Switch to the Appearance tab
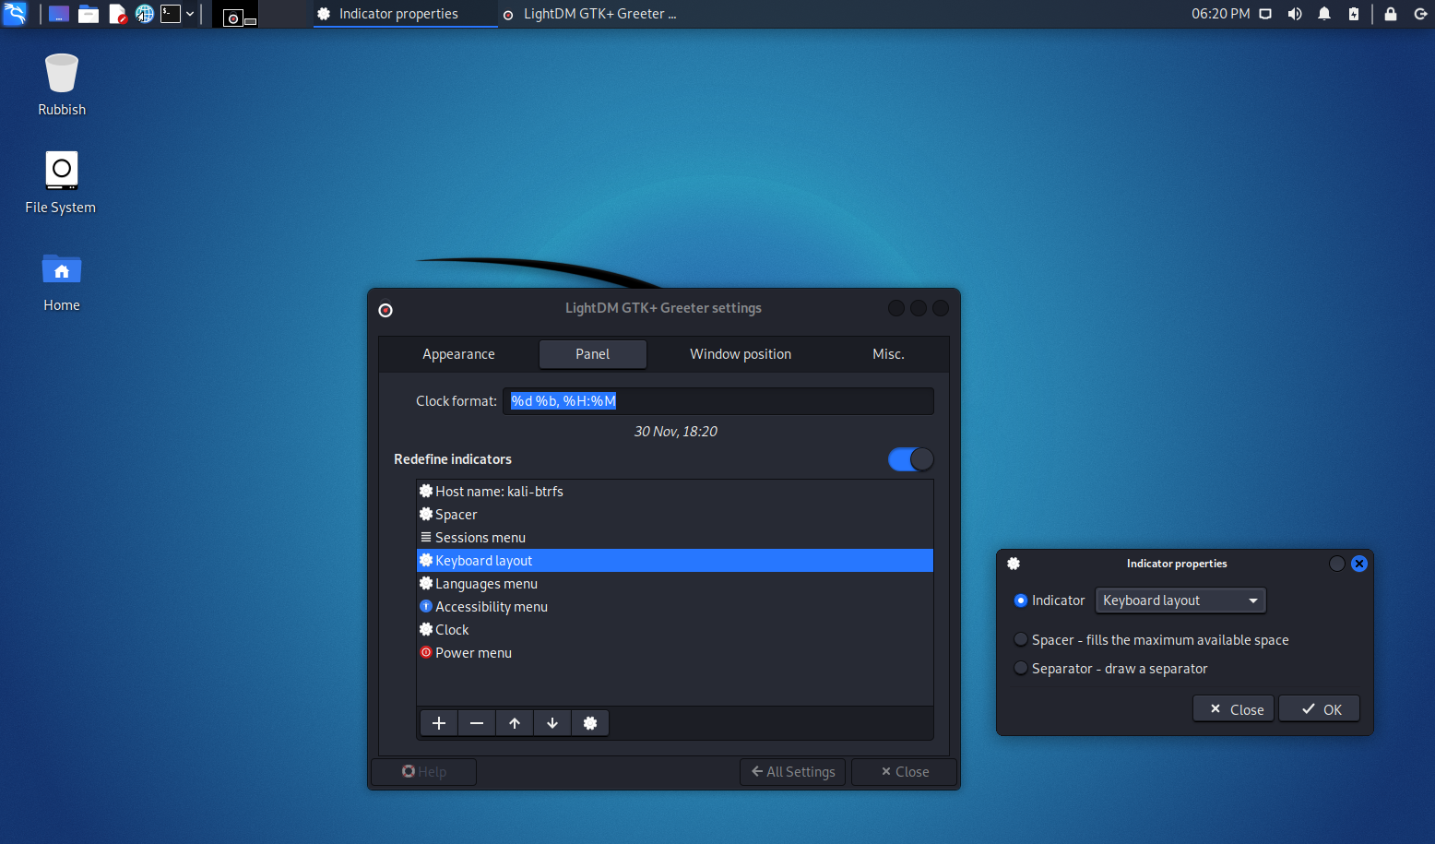Viewport: 1435px width, 844px height. pyautogui.click(x=458, y=354)
